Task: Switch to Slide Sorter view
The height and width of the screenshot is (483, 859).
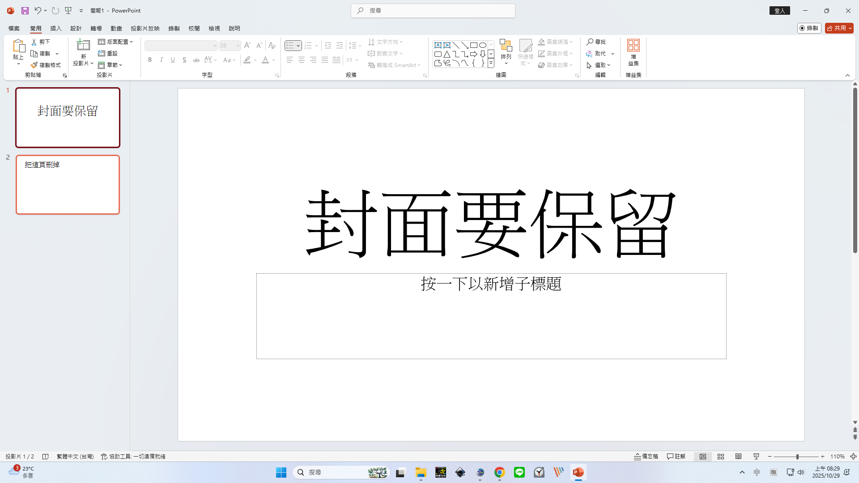Action: (720, 457)
